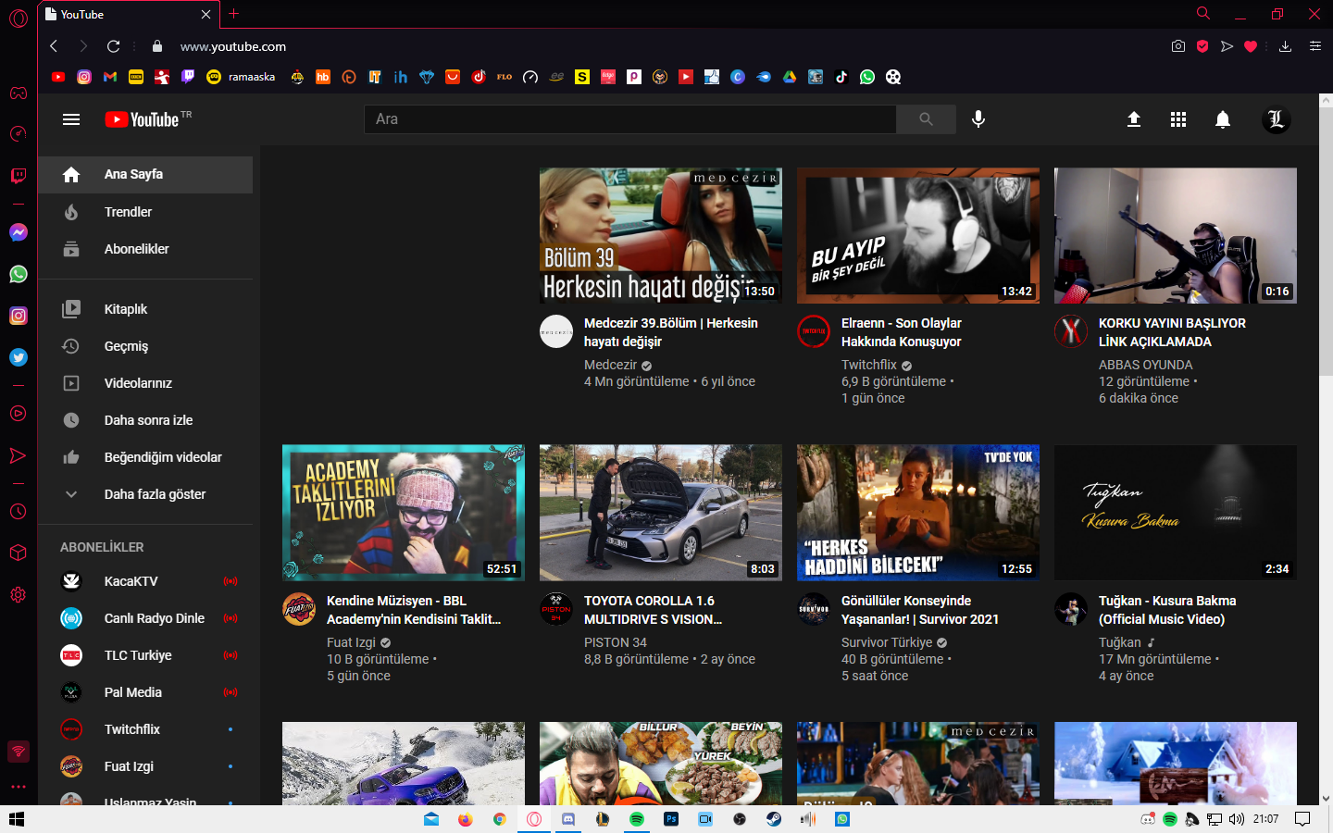Open Windows Start menu

17,819
